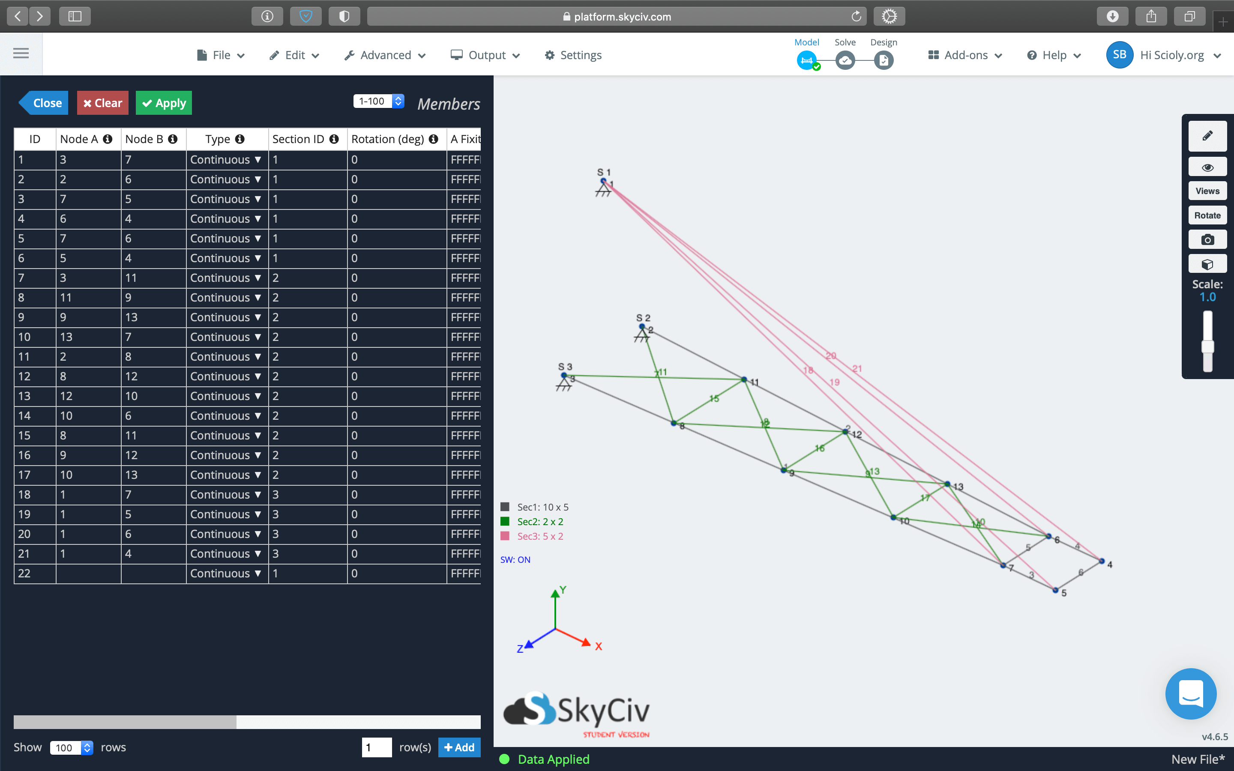Click the Design tab icon

tap(883, 60)
